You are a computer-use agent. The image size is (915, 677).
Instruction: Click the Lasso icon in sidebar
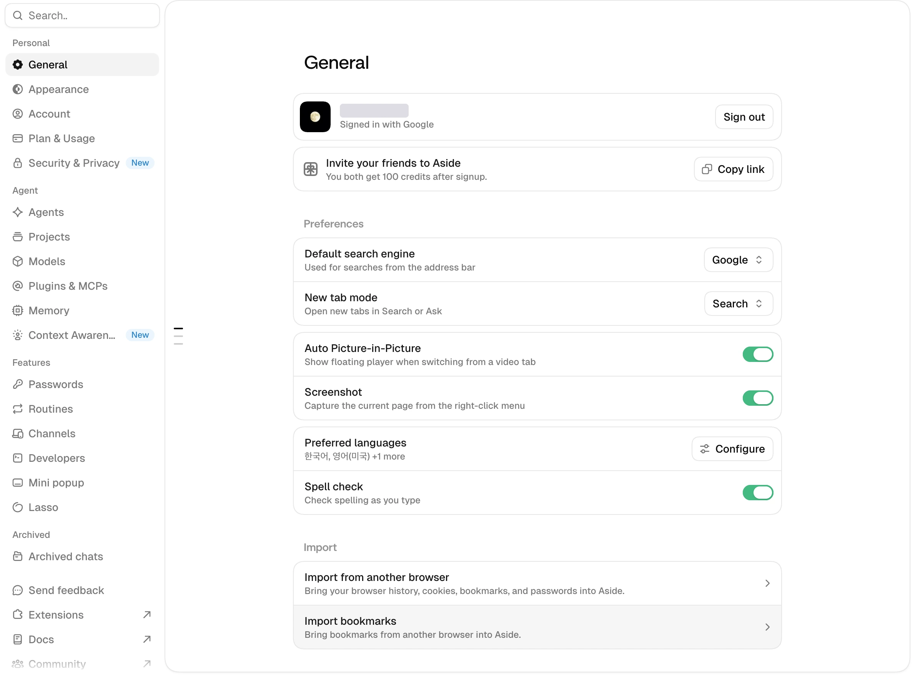tap(18, 507)
